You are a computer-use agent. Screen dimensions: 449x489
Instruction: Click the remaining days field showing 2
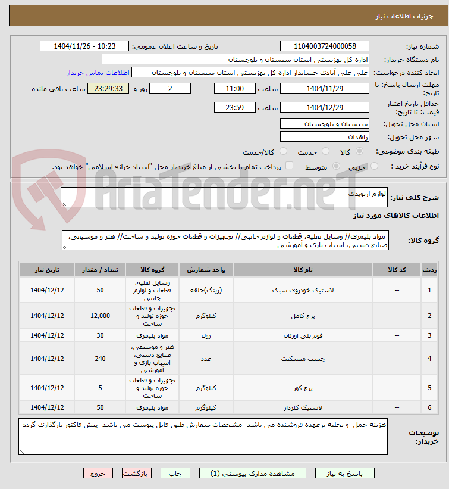coord(170,89)
